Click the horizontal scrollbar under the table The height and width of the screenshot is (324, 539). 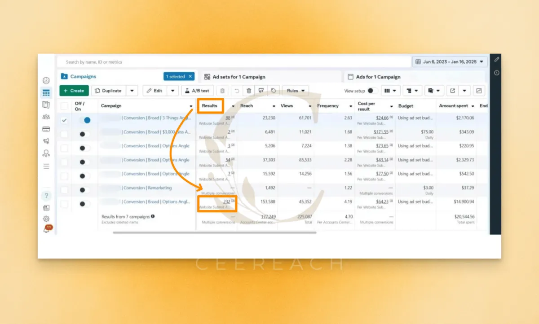215,232
